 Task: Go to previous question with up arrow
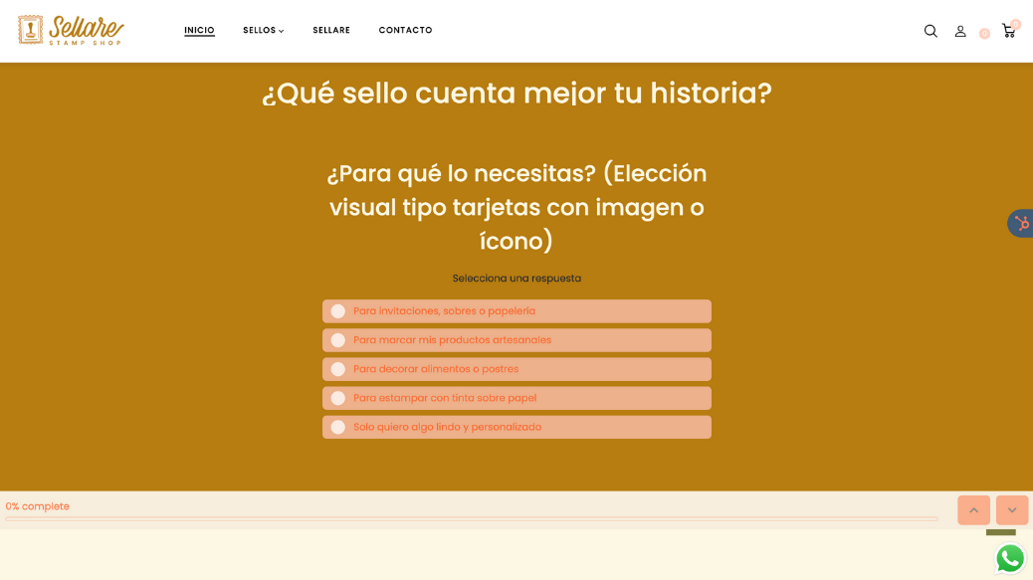[x=973, y=510]
